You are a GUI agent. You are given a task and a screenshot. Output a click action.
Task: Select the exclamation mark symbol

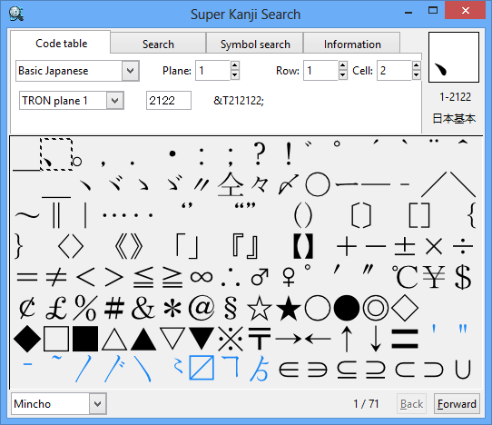tap(289, 153)
